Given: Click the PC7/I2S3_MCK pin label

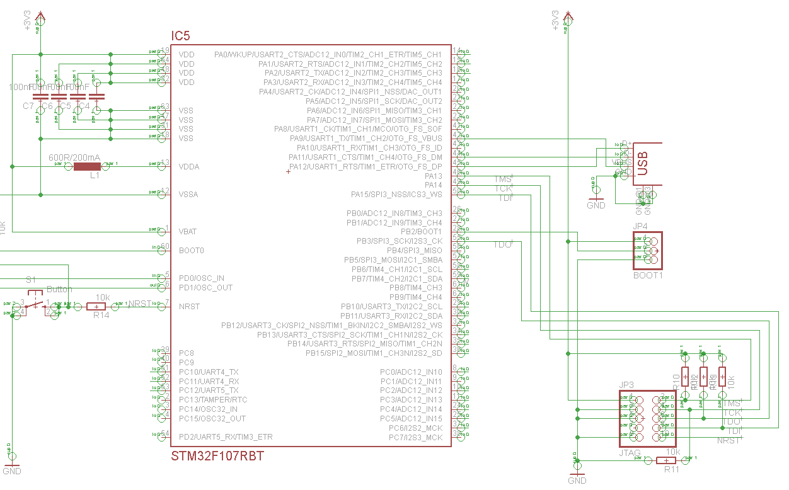Looking at the screenshot, I should pos(415,437).
